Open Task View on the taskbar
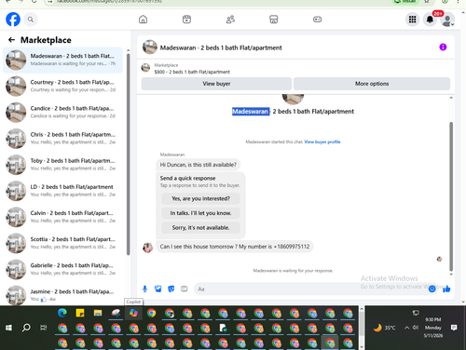Viewport: 466px width, 350px height. click(44, 328)
